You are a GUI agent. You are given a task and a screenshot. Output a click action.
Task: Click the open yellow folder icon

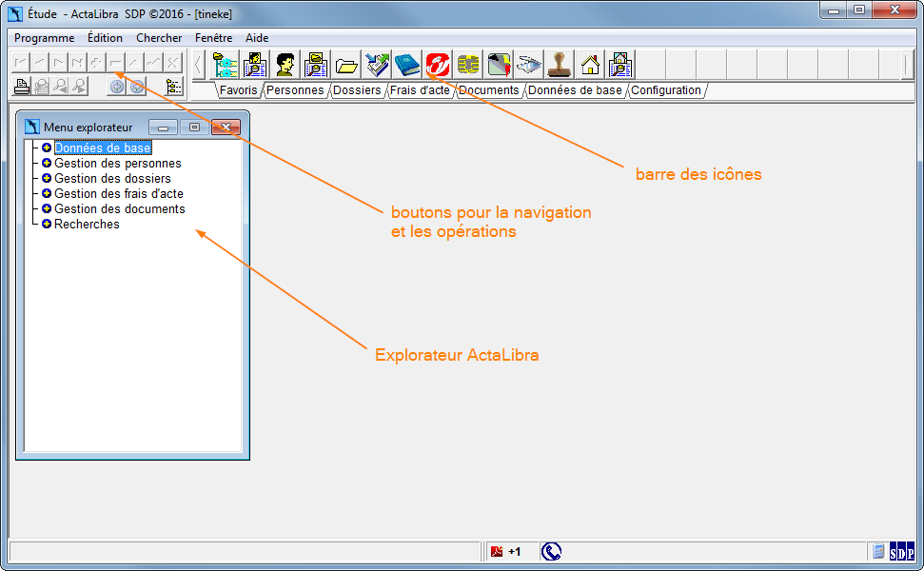click(x=346, y=65)
